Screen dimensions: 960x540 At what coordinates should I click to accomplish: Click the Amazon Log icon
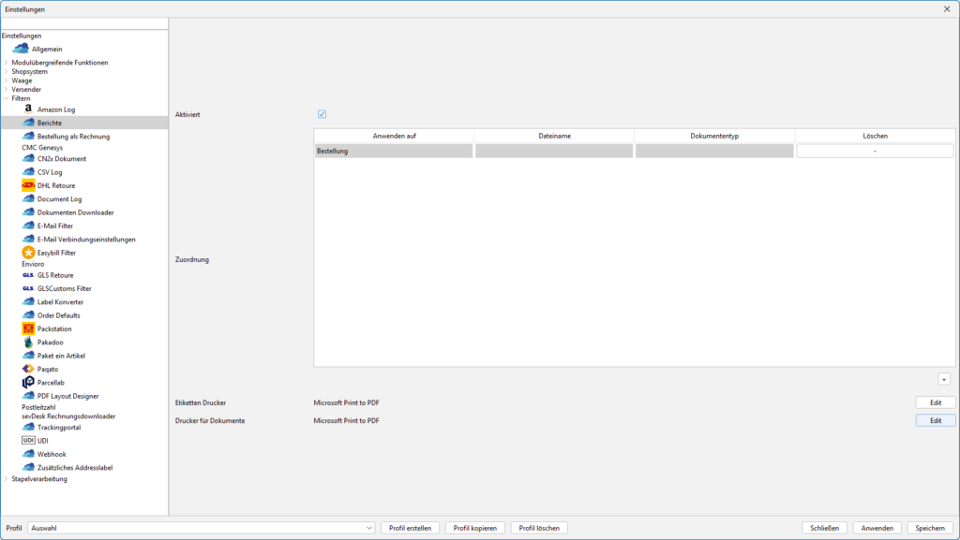tap(28, 109)
